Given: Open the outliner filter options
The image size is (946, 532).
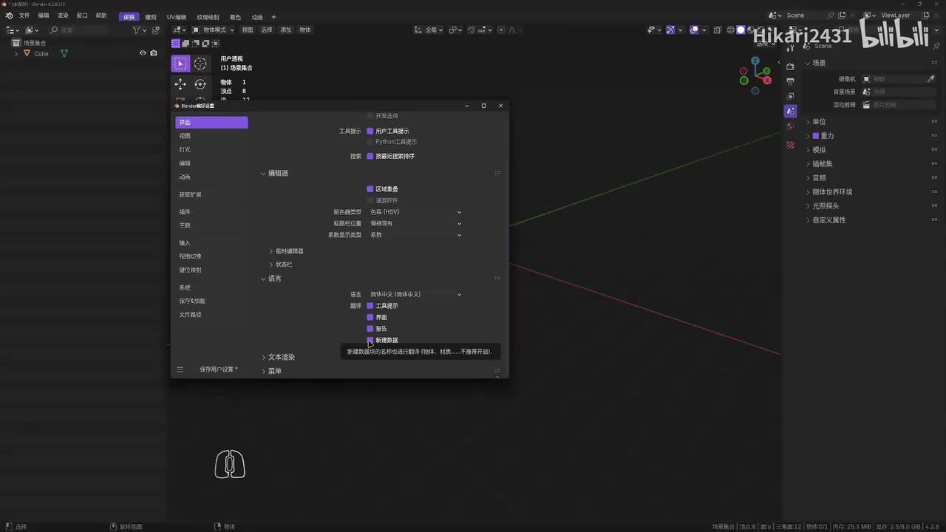Looking at the screenshot, I should click(138, 30).
